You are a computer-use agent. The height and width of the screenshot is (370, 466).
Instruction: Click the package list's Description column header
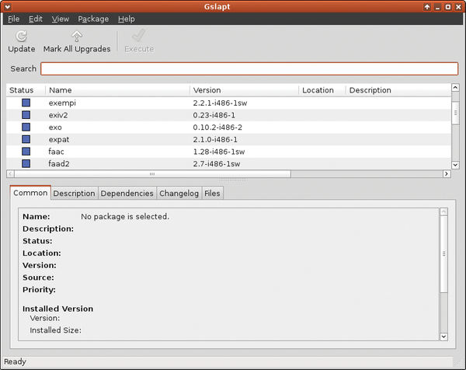click(x=398, y=90)
